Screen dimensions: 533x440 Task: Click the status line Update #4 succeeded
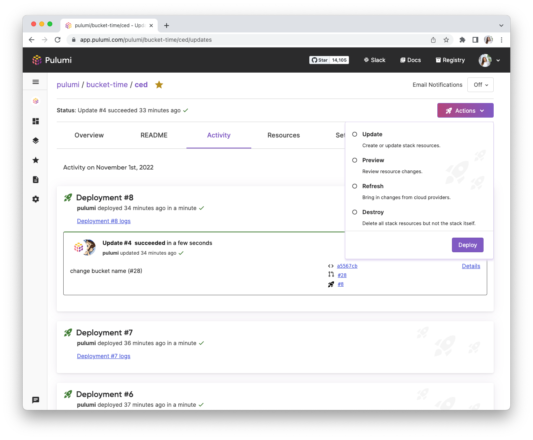(122, 110)
